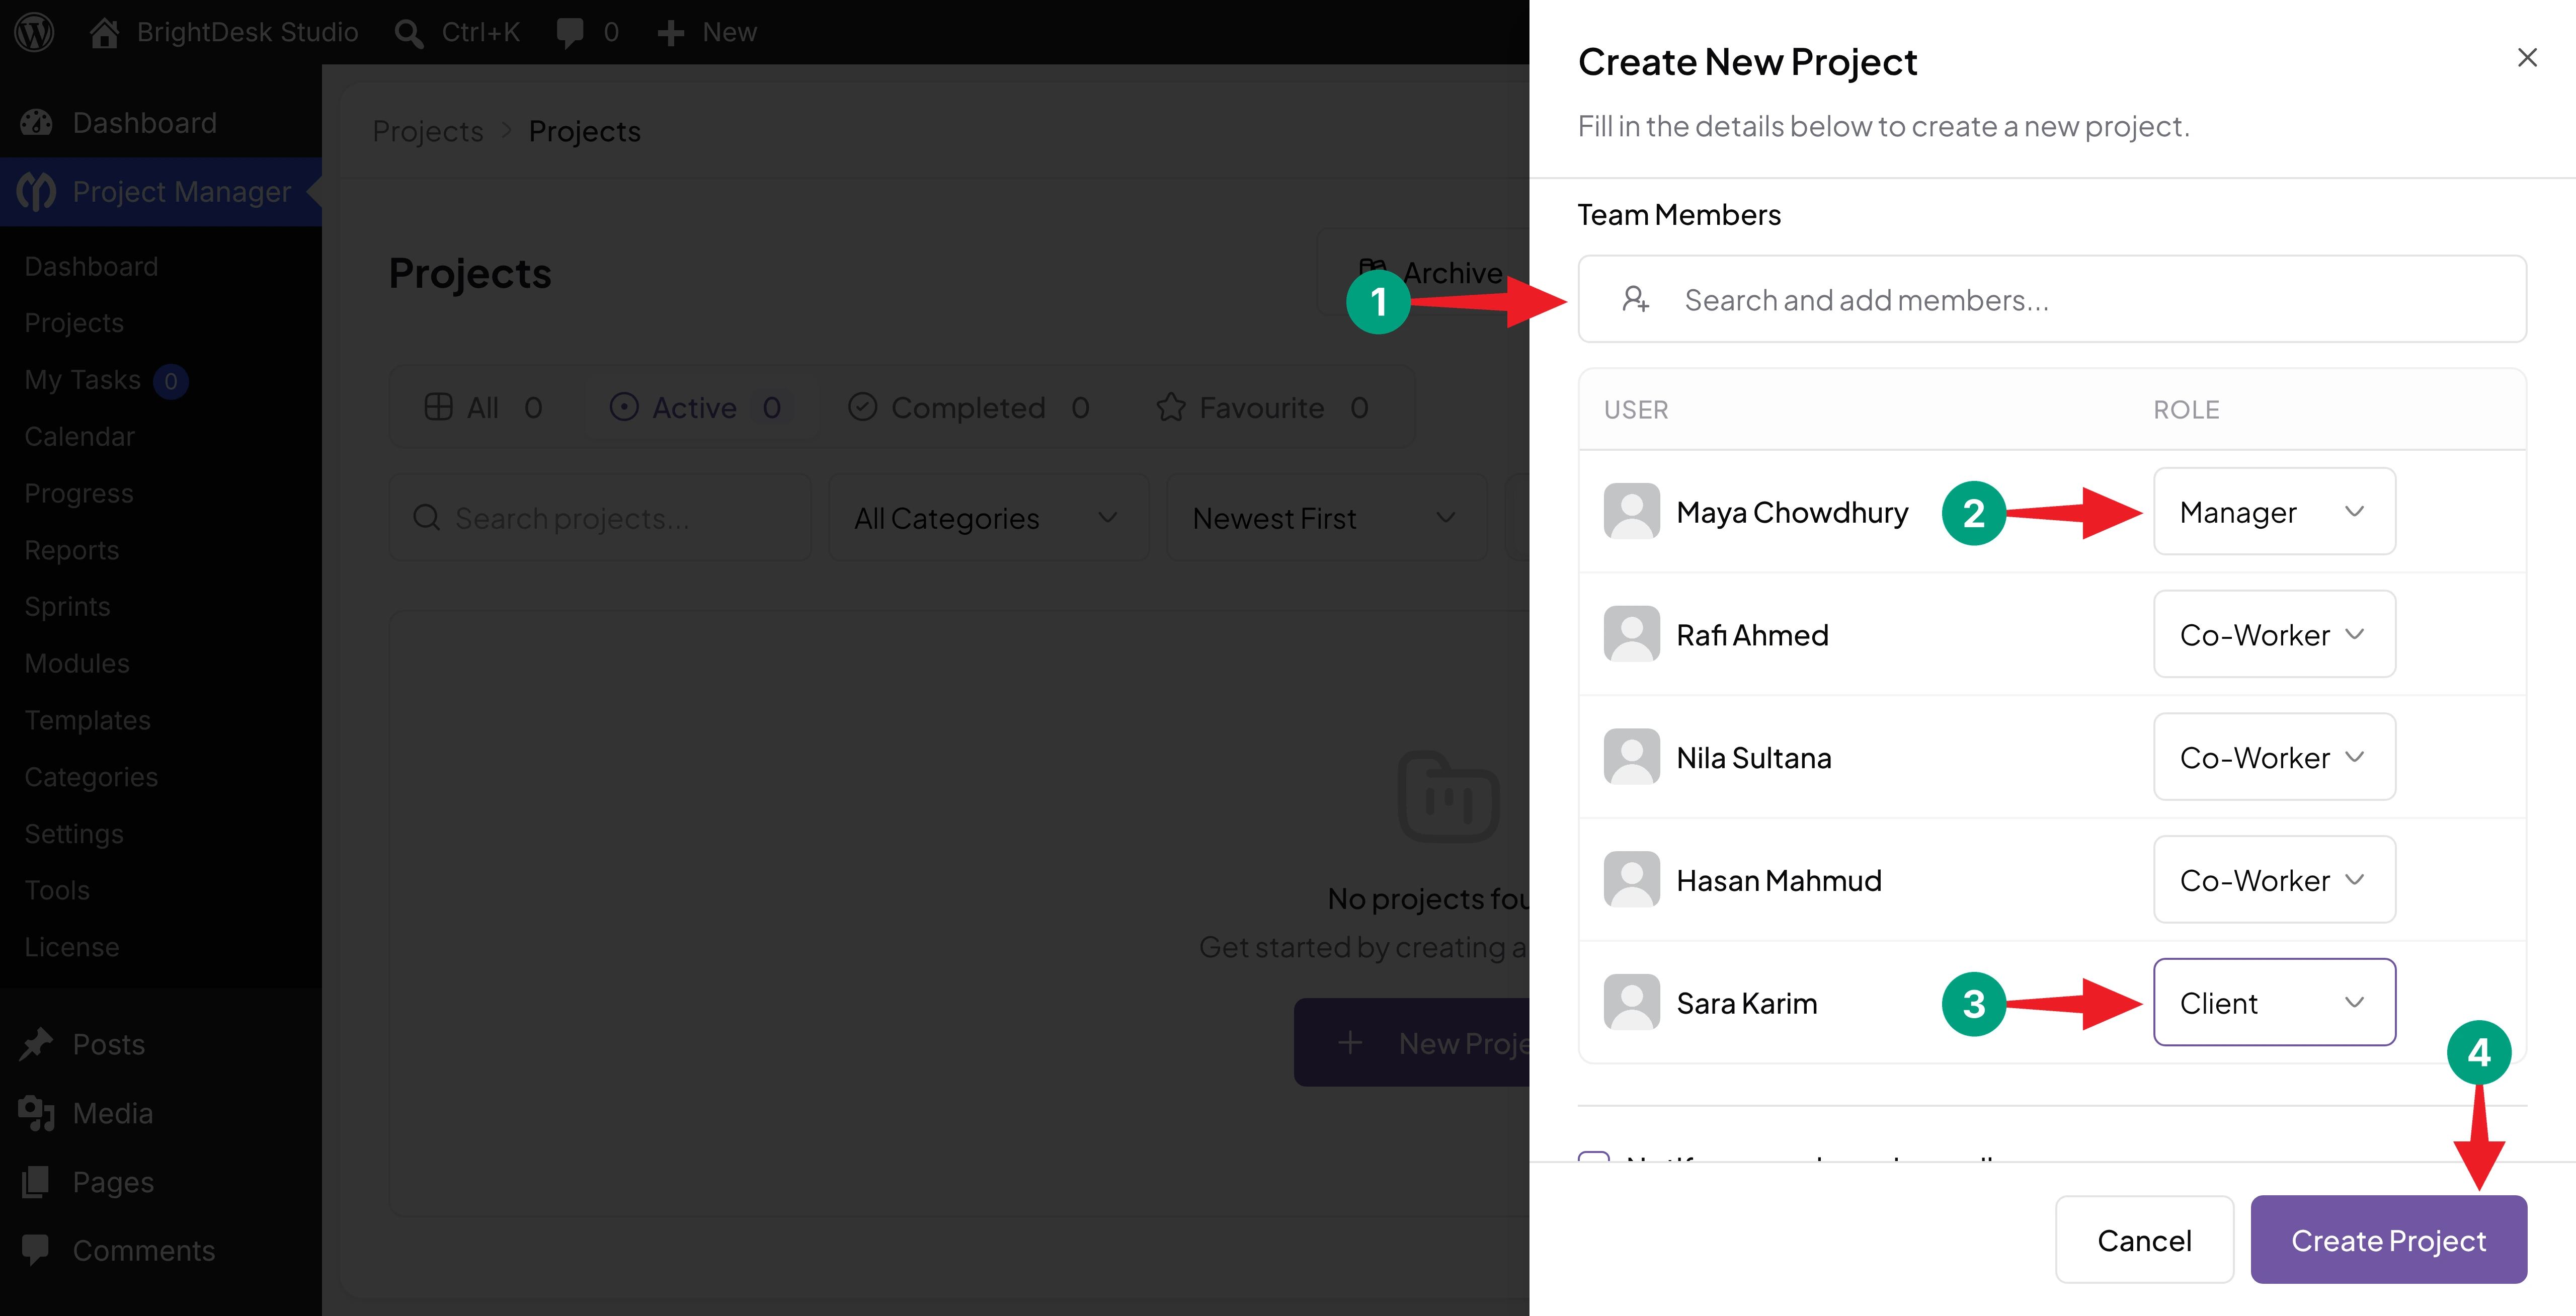Open Reports in sidebar menu
The width and height of the screenshot is (2576, 1316).
coord(71,550)
